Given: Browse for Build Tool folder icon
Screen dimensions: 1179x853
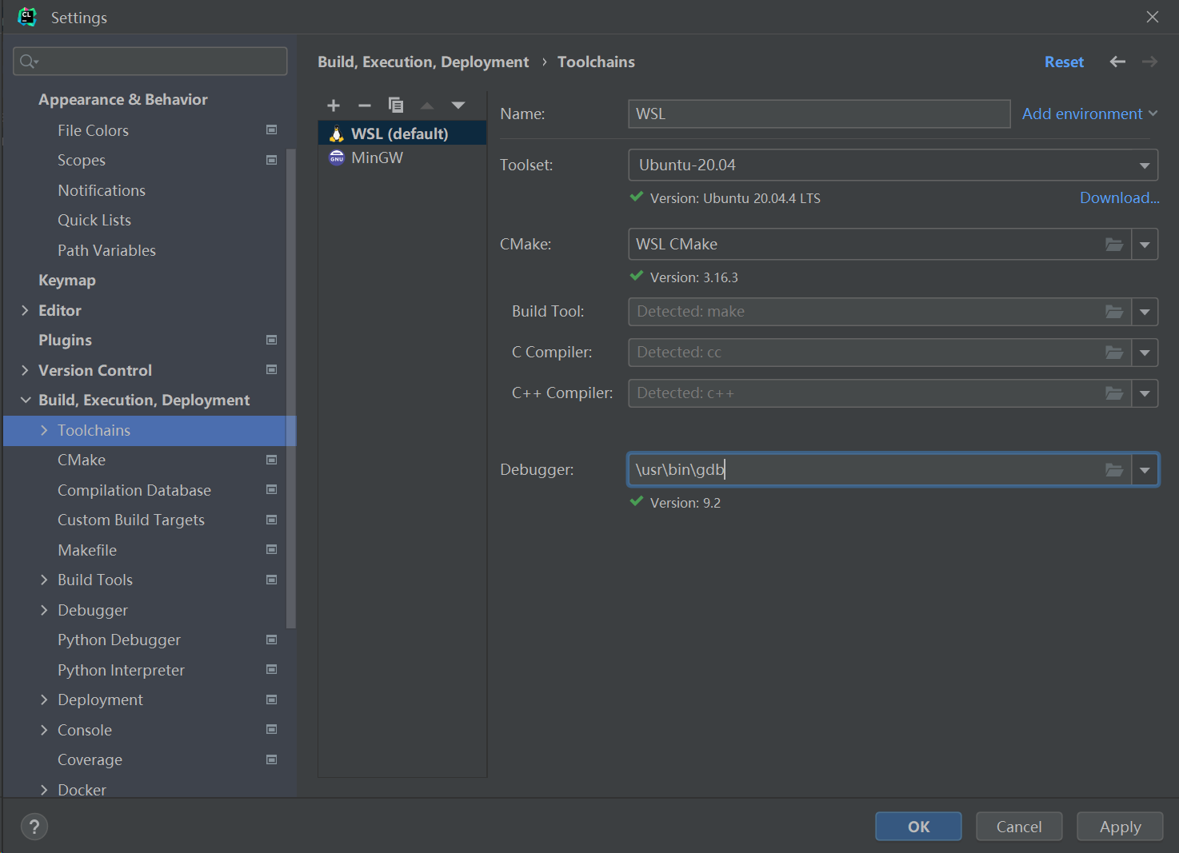Looking at the screenshot, I should click(x=1114, y=312).
